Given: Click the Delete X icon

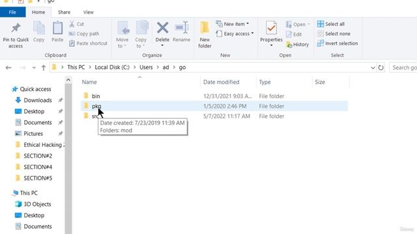Looking at the screenshot, I should [162, 28].
